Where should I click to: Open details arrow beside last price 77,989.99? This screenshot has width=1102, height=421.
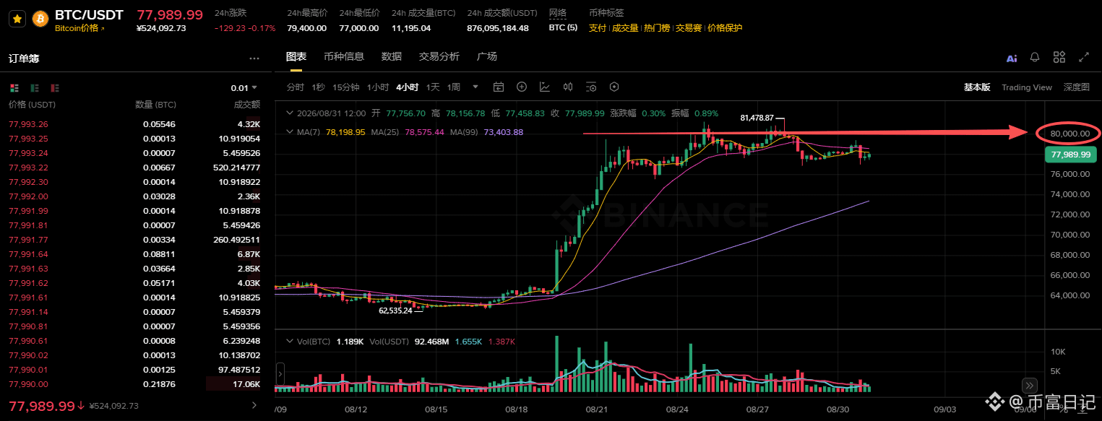pos(253,406)
